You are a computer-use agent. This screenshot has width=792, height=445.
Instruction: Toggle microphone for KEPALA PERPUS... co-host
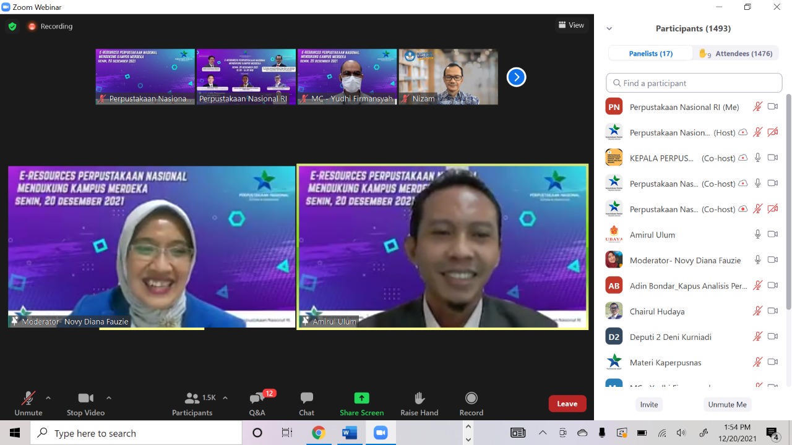click(x=757, y=158)
